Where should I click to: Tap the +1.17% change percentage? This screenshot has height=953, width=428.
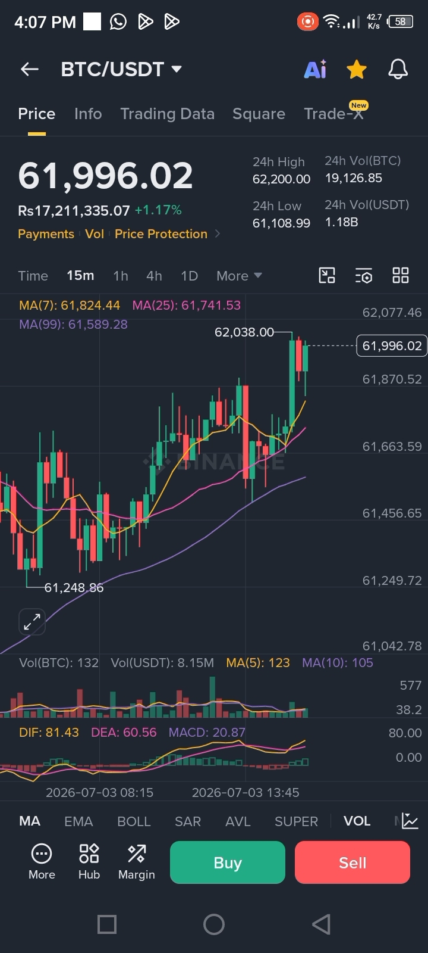(x=158, y=210)
